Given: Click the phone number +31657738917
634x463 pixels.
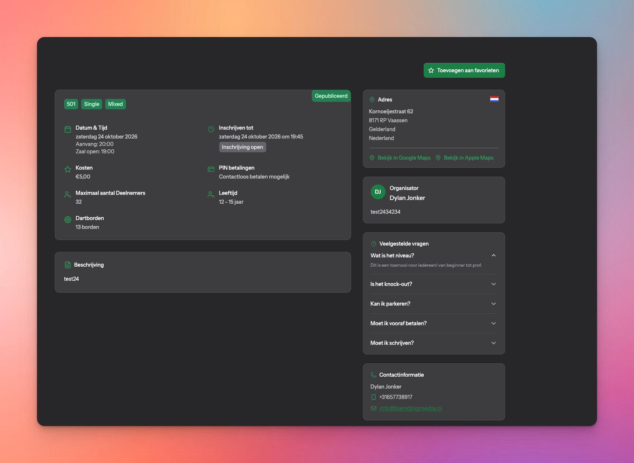Looking at the screenshot, I should [396, 397].
